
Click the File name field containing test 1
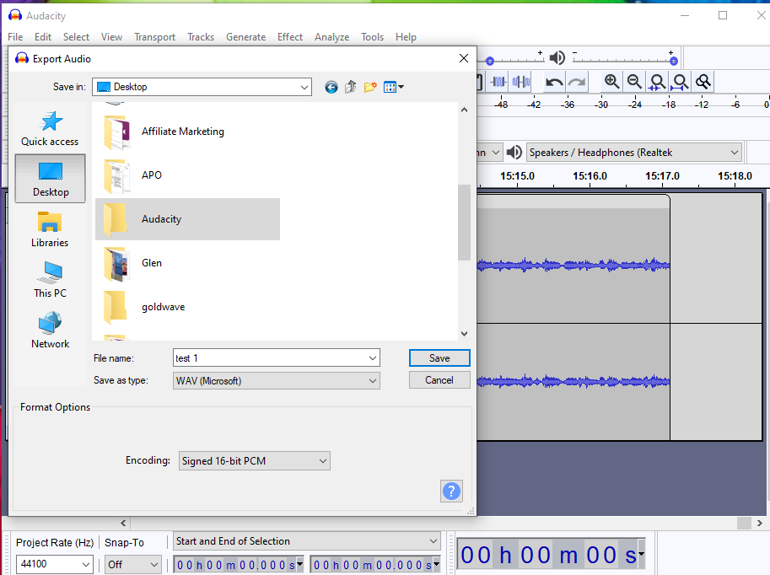pyautogui.click(x=277, y=358)
